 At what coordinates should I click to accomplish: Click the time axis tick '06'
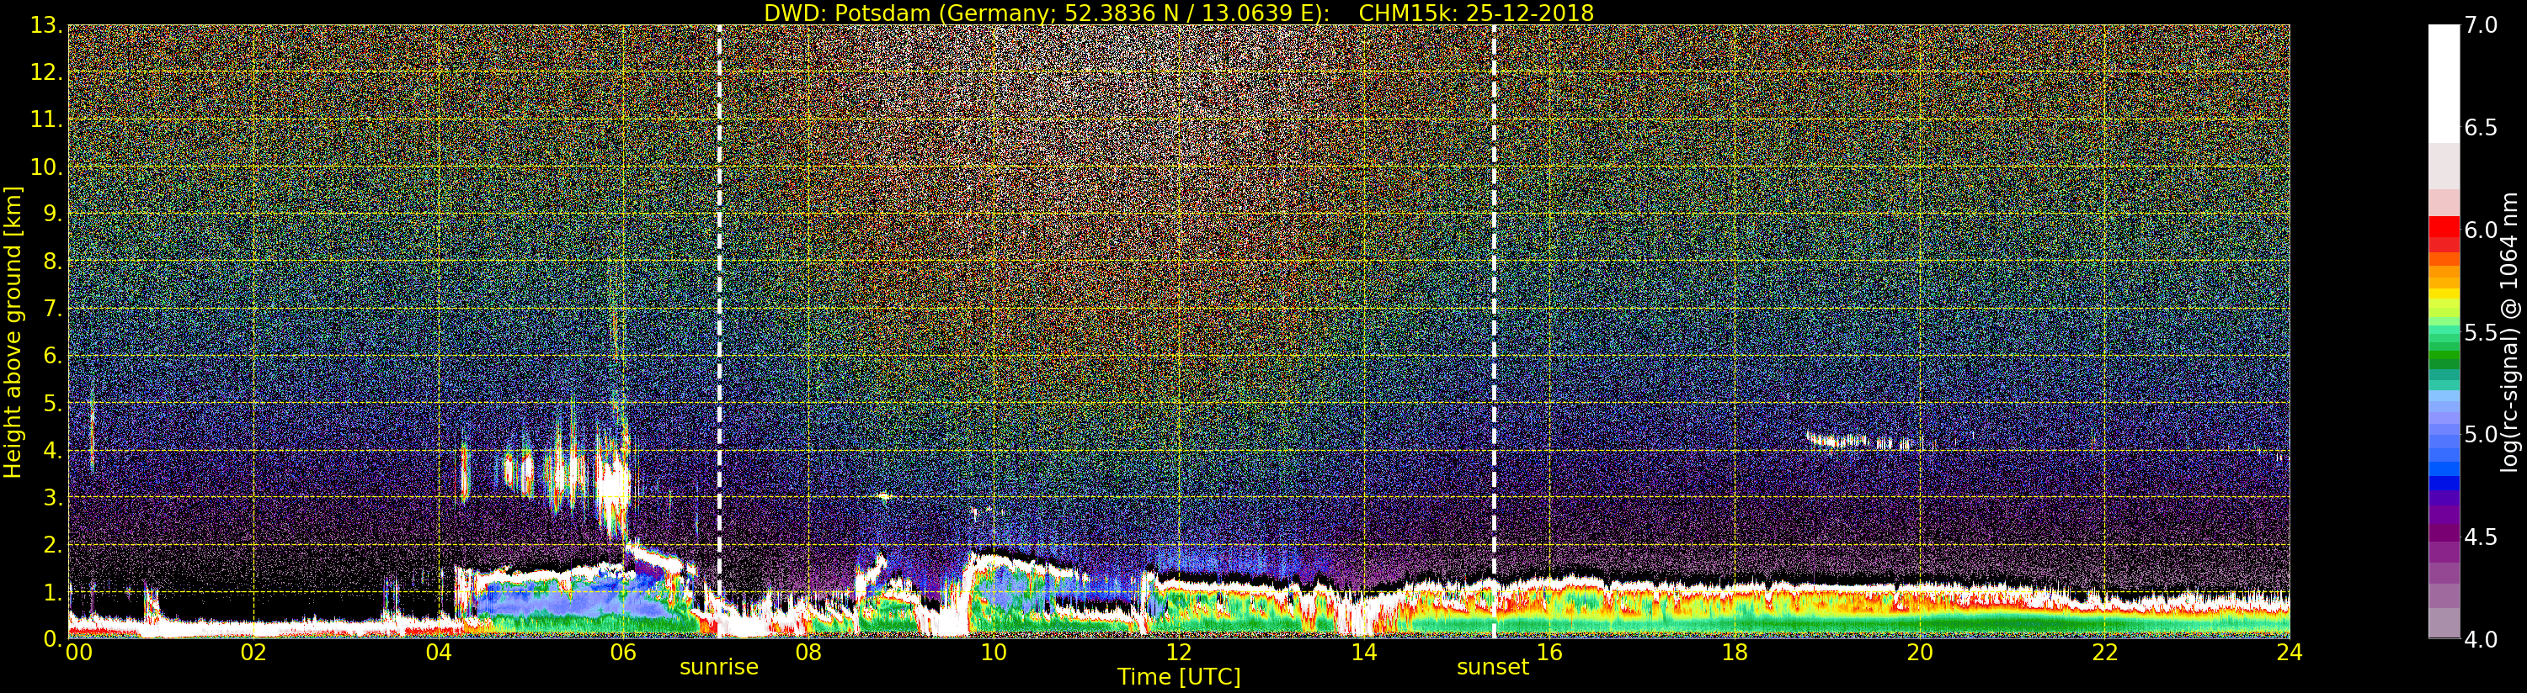[623, 653]
